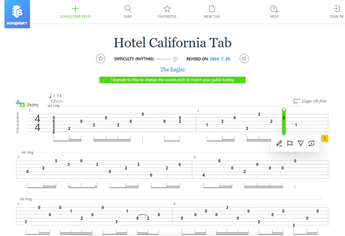Open The Eagles artist page
345x236 pixels.
(x=172, y=70)
